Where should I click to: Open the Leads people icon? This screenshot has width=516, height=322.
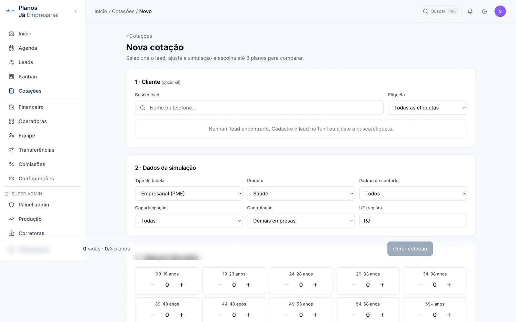[12, 62]
